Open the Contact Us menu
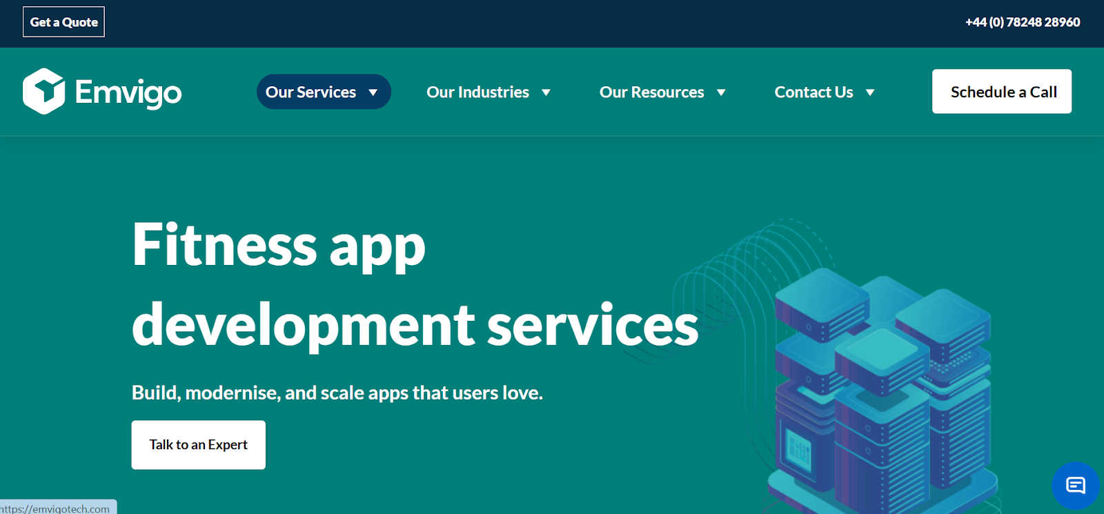Image resolution: width=1104 pixels, height=514 pixels. 825,92
